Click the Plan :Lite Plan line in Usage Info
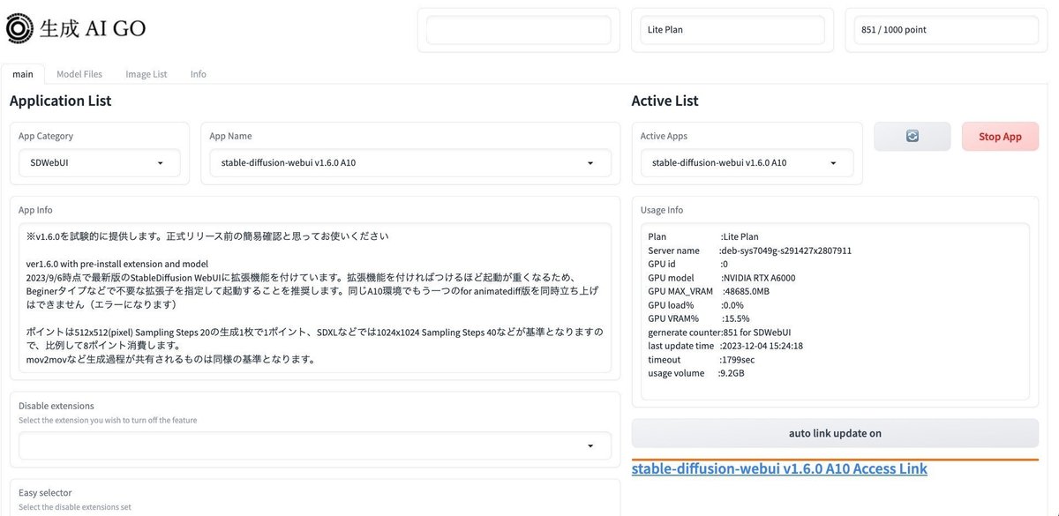The image size is (1059, 516). [x=703, y=236]
